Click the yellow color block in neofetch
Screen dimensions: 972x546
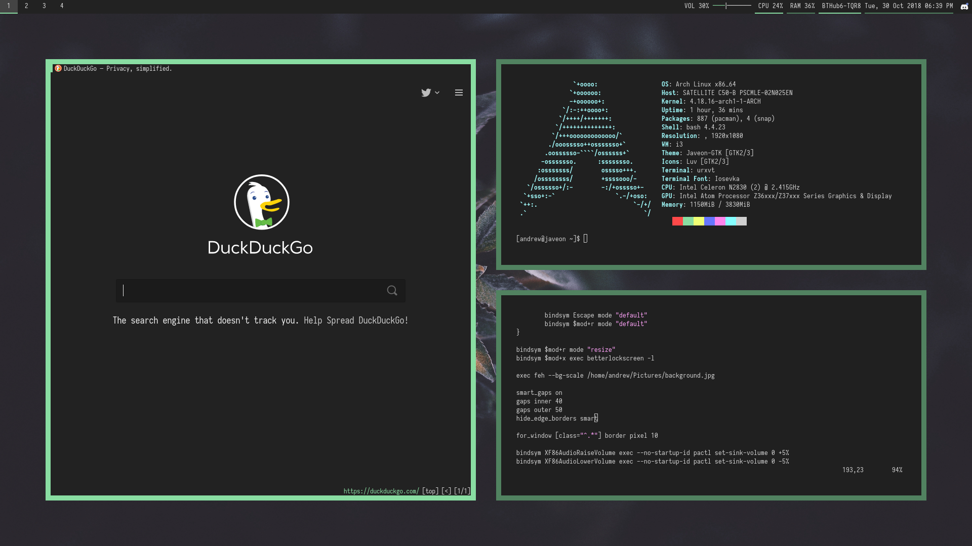(699, 221)
